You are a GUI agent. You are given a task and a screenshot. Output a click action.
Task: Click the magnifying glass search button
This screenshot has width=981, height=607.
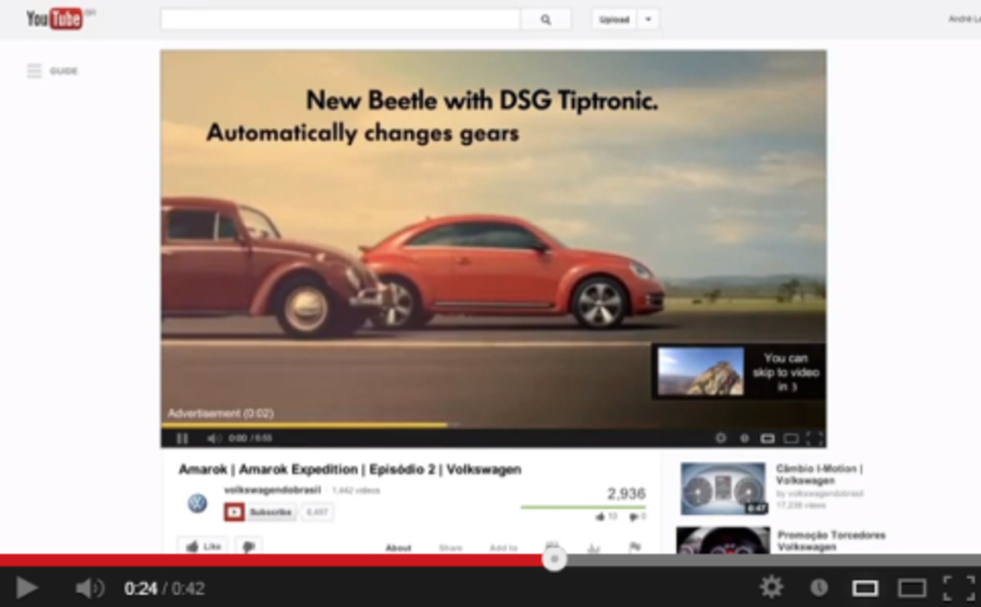(x=545, y=20)
